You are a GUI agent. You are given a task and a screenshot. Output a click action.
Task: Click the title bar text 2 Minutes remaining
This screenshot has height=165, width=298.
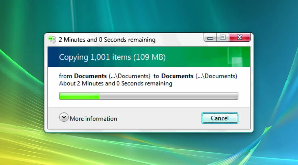(x=107, y=40)
